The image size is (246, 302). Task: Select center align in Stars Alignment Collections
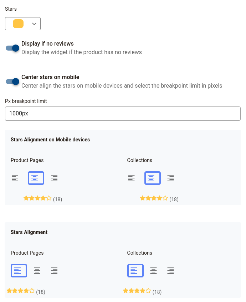[x=153, y=271]
